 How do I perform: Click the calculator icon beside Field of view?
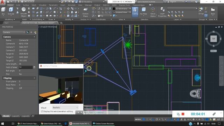[34, 67]
